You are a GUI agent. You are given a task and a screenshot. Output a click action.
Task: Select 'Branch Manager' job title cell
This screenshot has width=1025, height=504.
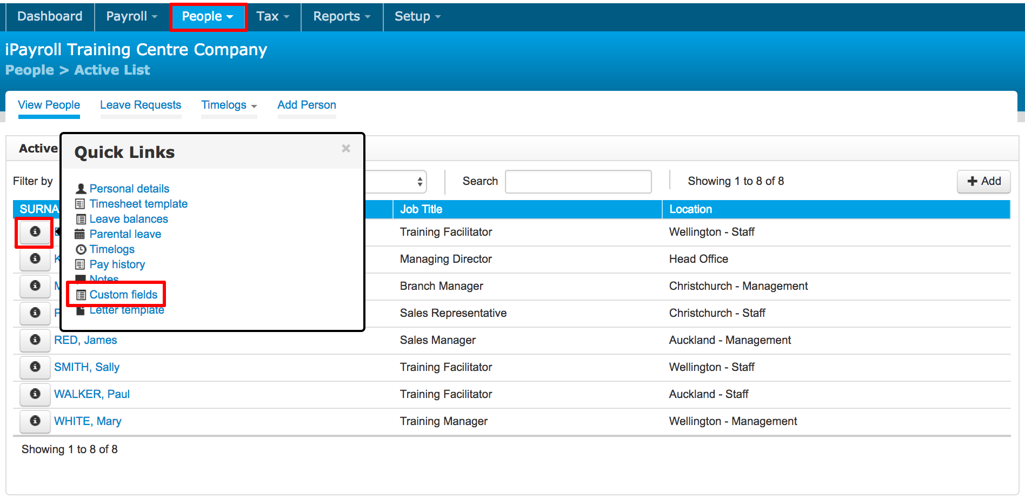(x=442, y=286)
